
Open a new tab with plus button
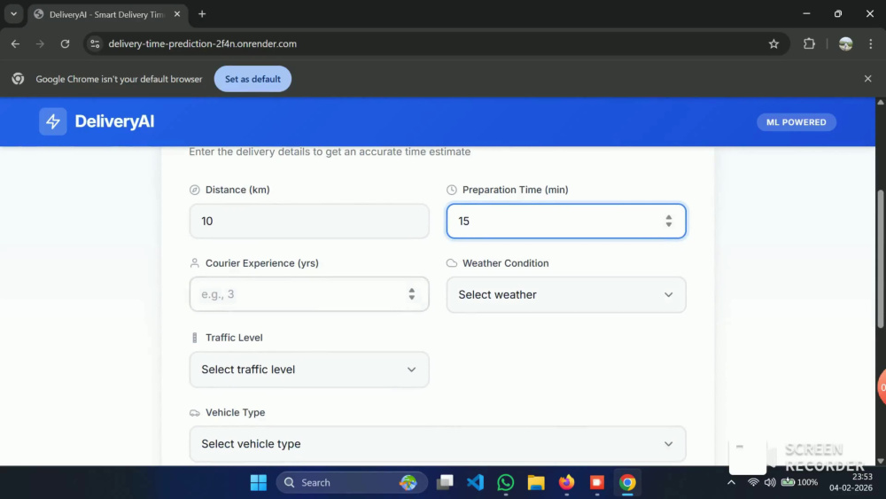coord(202,14)
